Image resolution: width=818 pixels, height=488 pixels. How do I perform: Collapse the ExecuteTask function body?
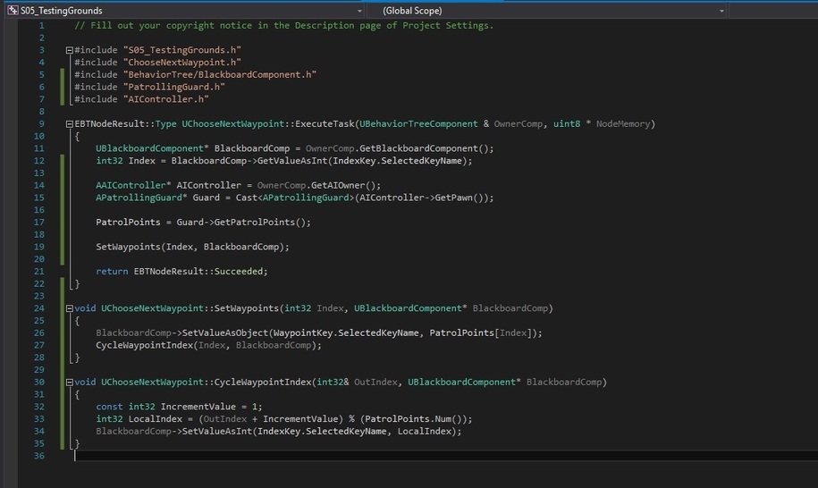tap(70, 123)
